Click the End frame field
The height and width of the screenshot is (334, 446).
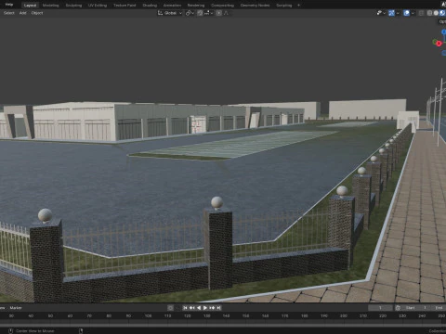[x=439, y=308]
